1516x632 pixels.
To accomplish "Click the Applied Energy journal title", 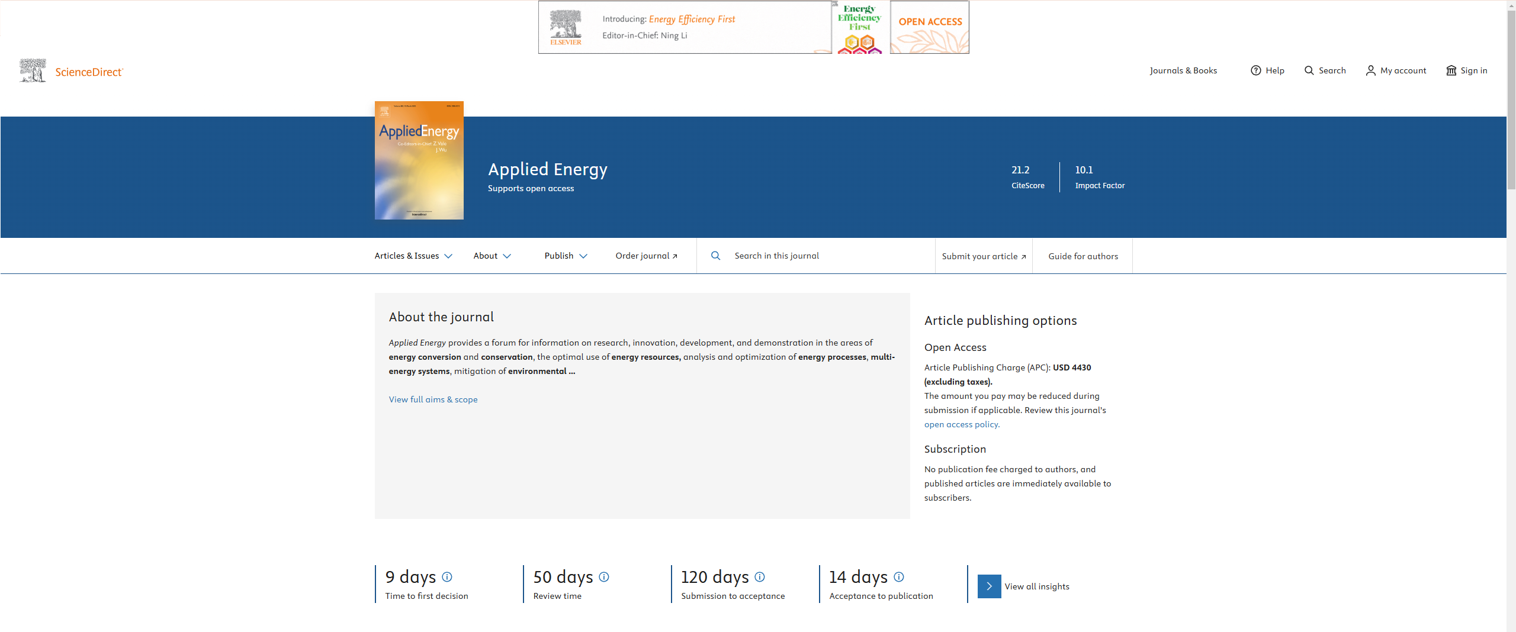I will tap(548, 169).
